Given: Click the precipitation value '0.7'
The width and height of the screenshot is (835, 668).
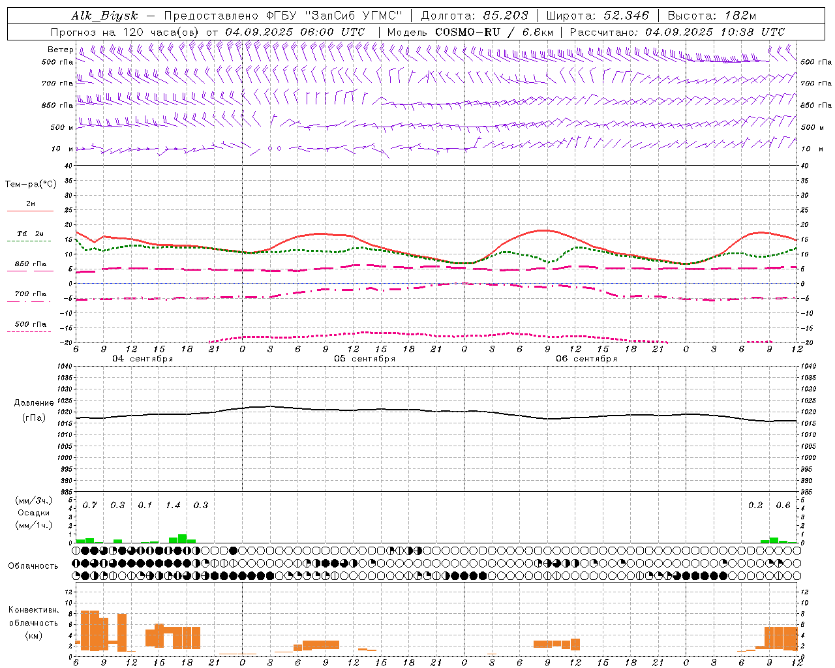Looking at the screenshot, I should (x=90, y=506).
